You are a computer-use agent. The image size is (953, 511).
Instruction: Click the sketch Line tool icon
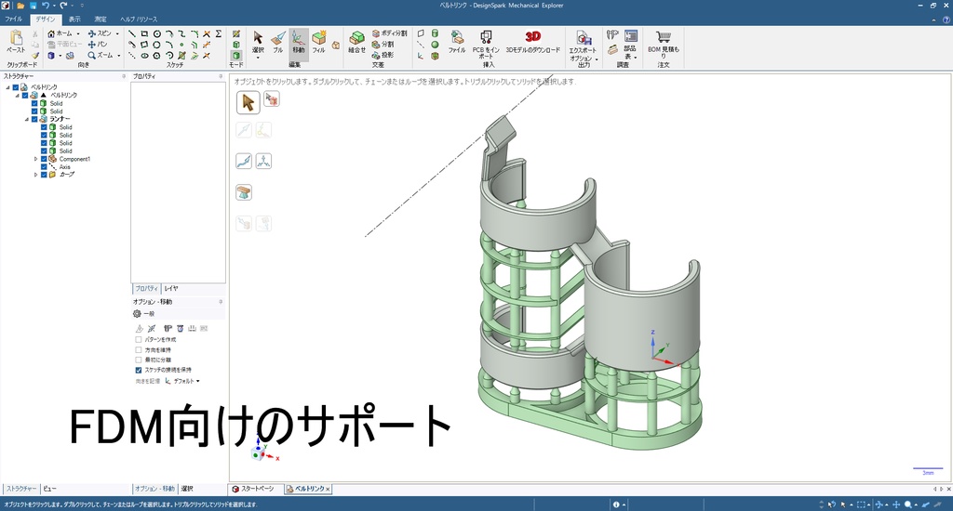click(132, 34)
